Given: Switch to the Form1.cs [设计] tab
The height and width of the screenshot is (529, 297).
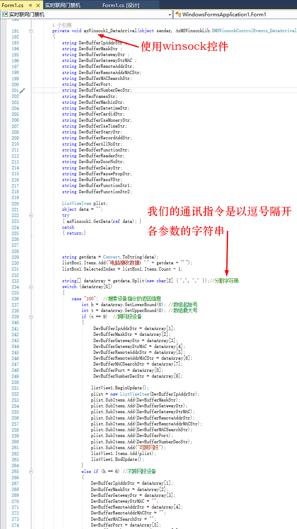Looking at the screenshot, I should 121,5.
